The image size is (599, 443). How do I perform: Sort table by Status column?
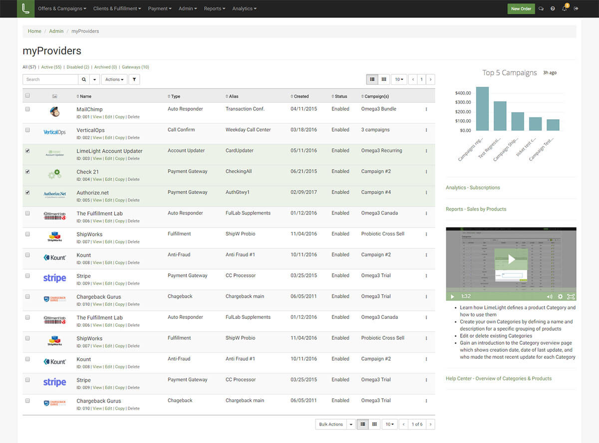339,96
